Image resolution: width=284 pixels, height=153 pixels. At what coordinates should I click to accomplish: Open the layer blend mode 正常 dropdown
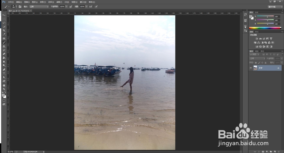tap(257, 58)
